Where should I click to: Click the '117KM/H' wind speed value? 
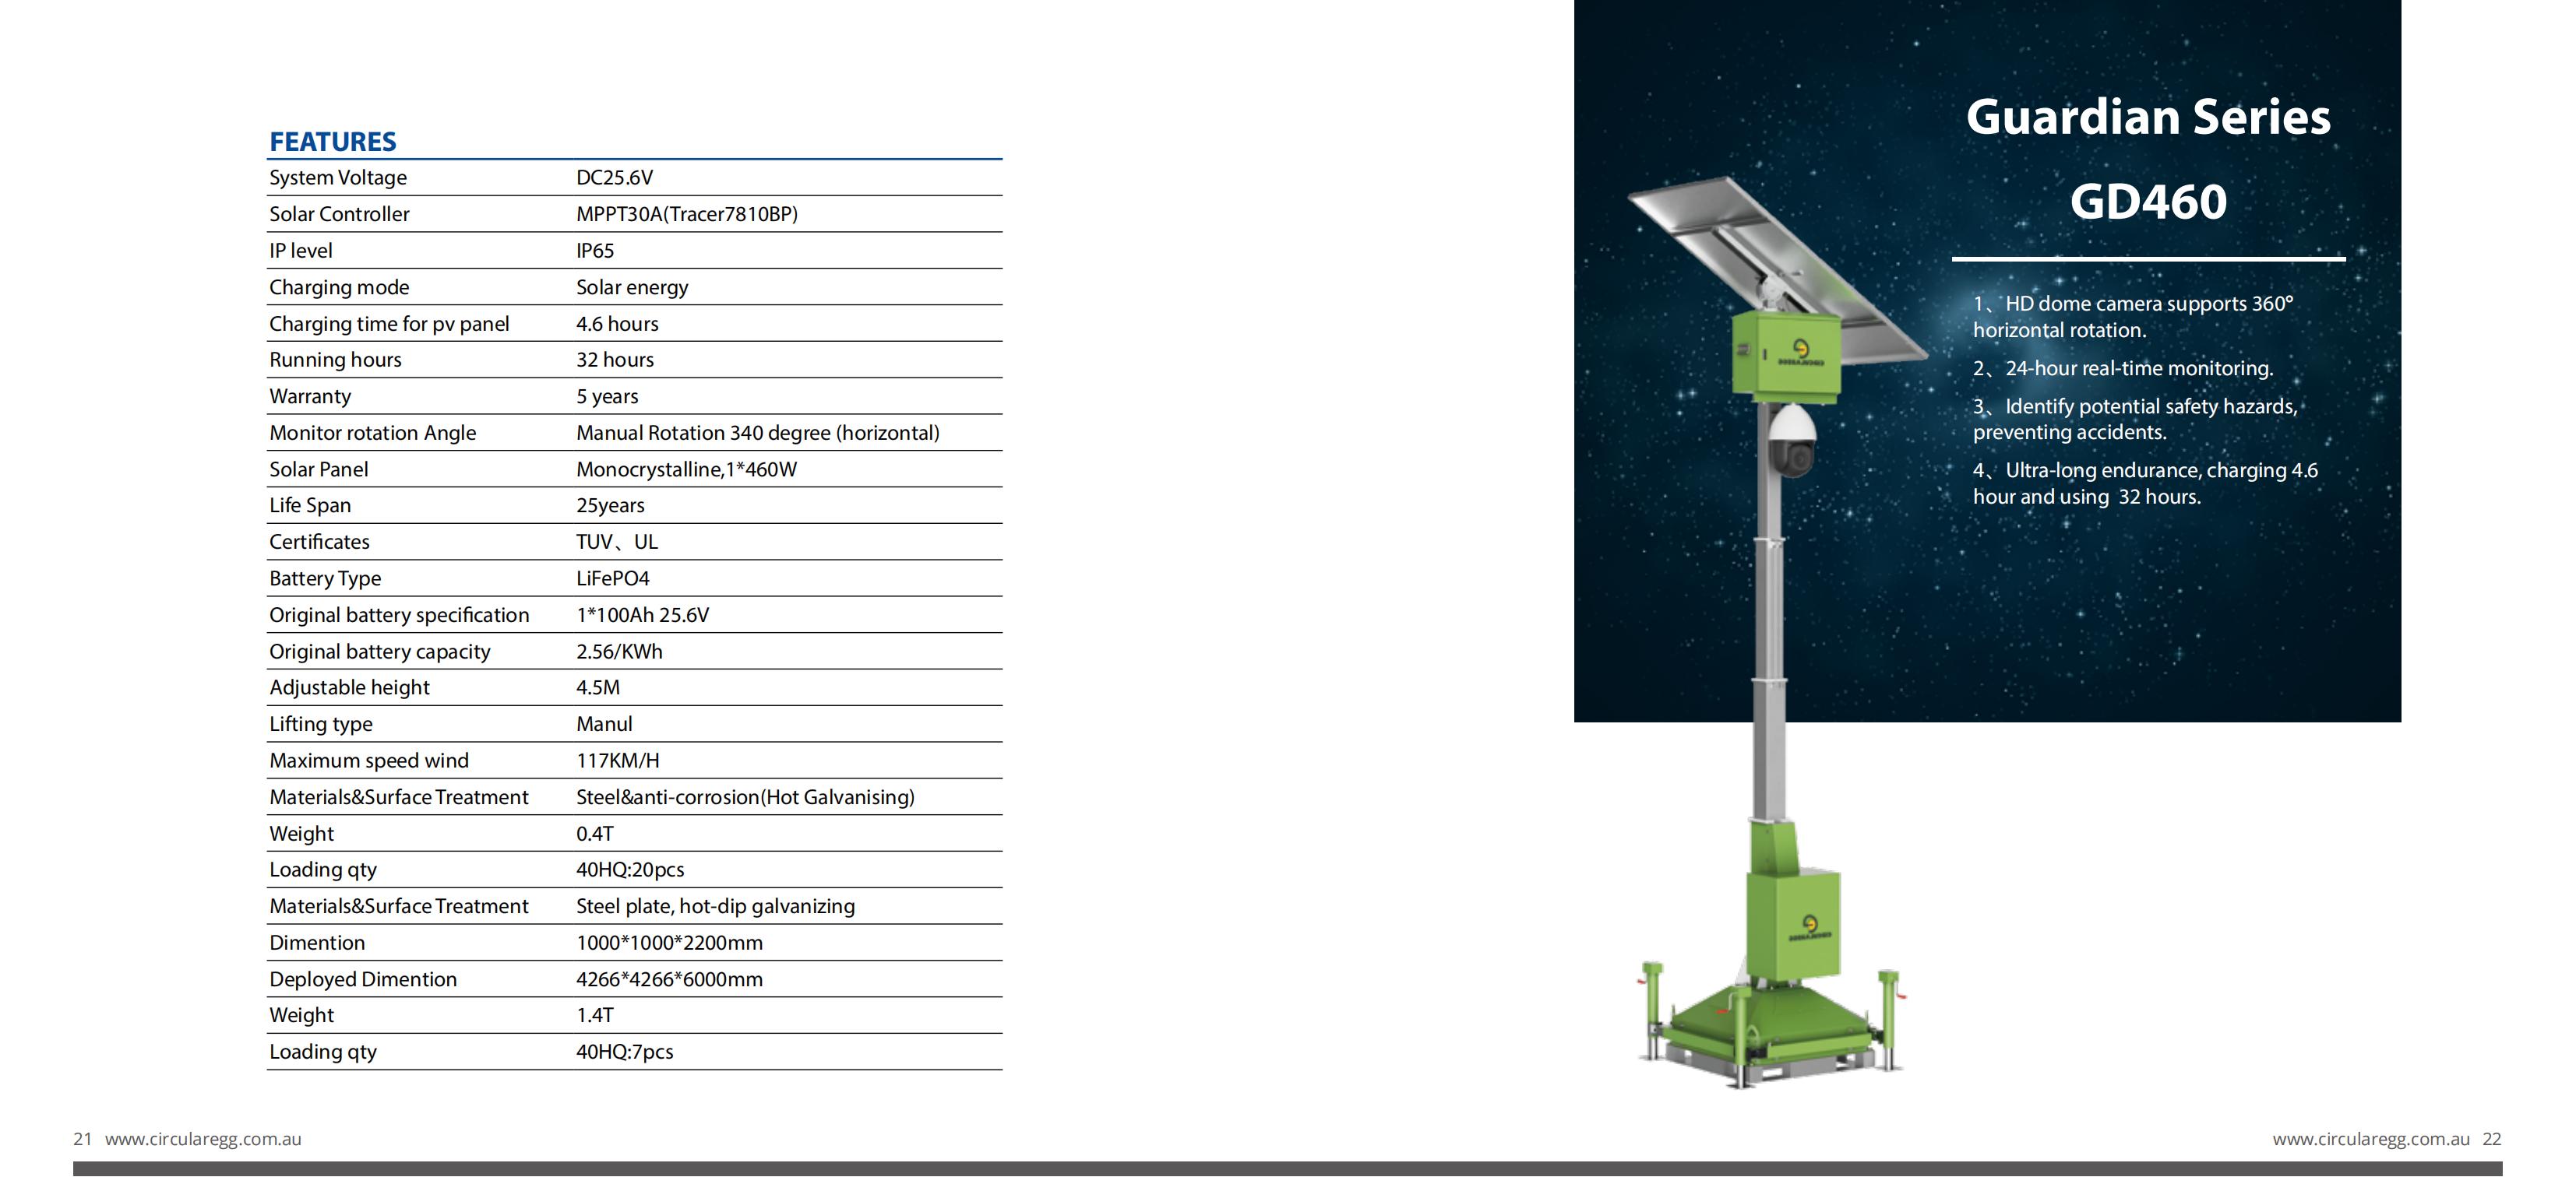coord(617,761)
